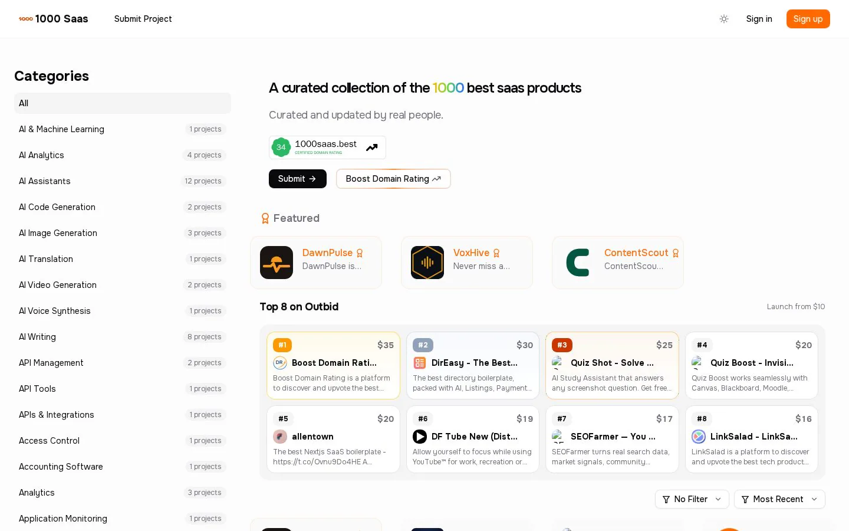The height and width of the screenshot is (531, 849).
Task: Click the Quiz Boost icon
Action: pyautogui.click(x=699, y=363)
